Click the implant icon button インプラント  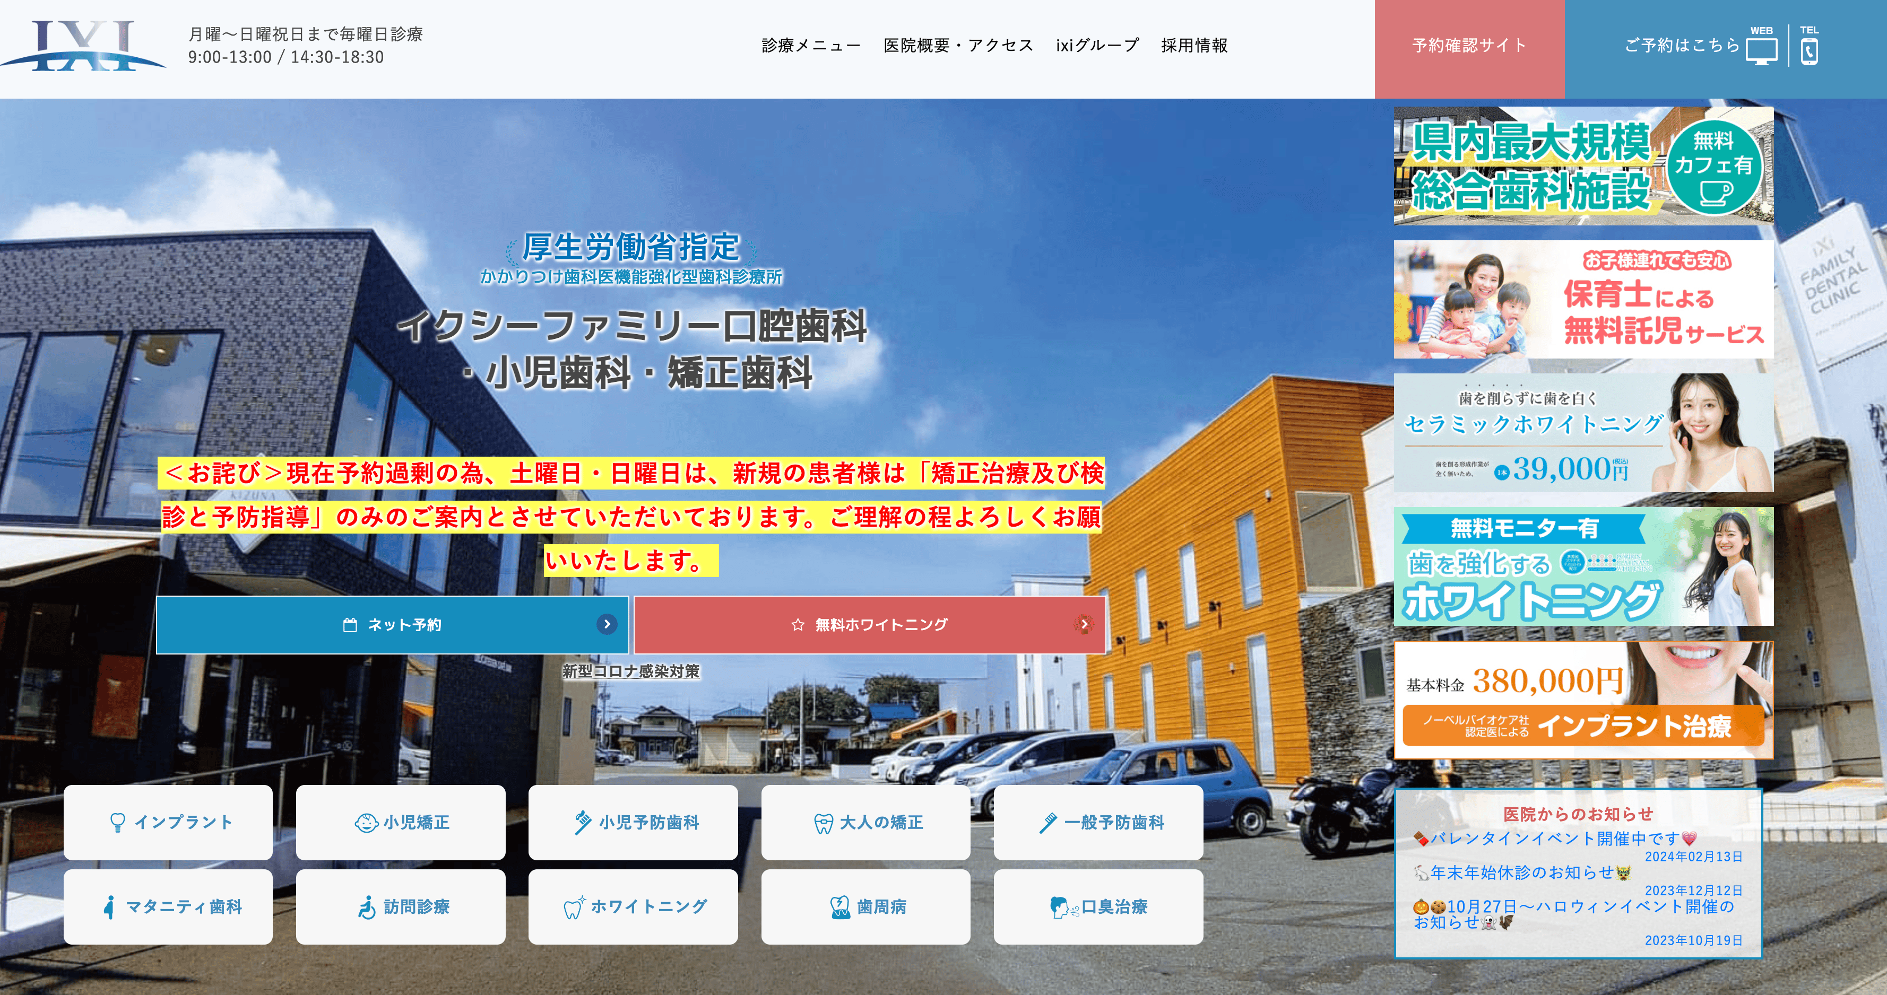click(x=168, y=822)
